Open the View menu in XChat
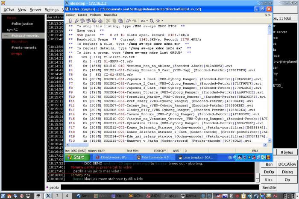The image size is (299, 199). click(x=22, y=10)
